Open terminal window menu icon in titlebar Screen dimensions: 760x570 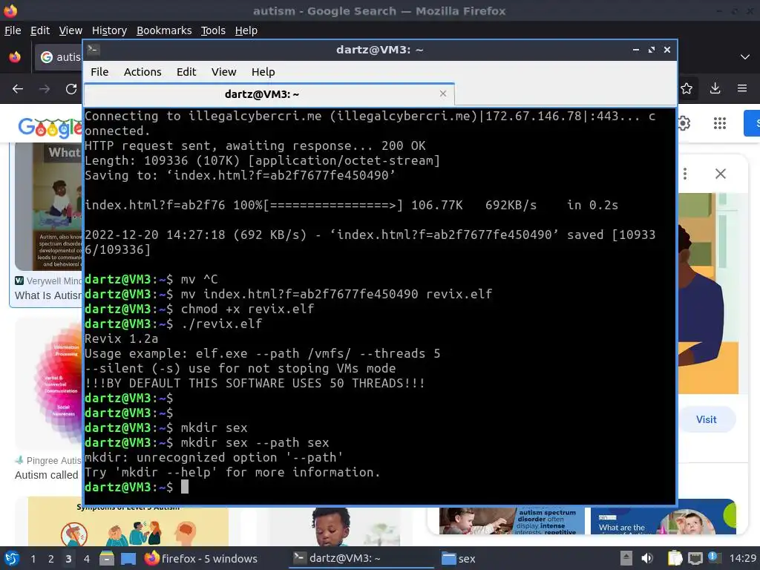click(x=94, y=49)
